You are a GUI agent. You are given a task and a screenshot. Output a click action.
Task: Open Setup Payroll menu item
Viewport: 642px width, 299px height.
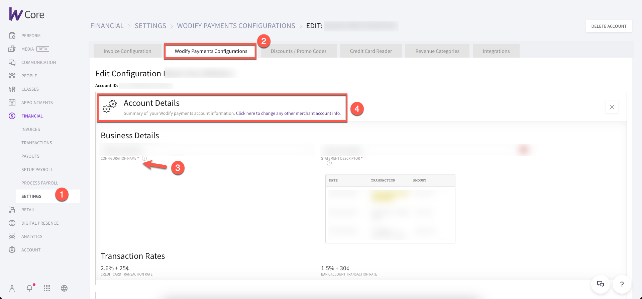pyautogui.click(x=37, y=169)
